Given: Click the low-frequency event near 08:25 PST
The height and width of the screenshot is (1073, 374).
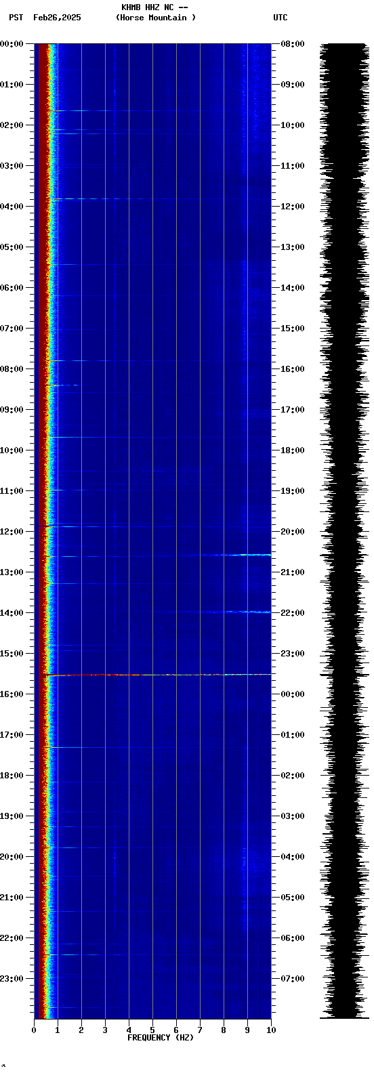Looking at the screenshot, I should pos(62,385).
